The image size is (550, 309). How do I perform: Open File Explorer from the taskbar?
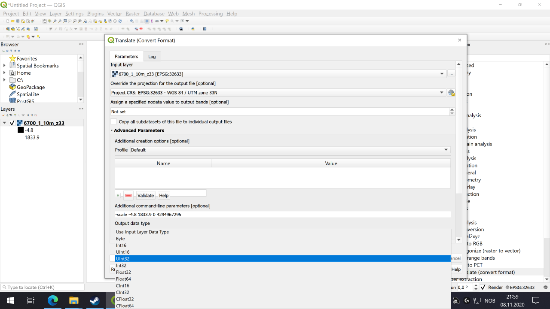(74, 300)
